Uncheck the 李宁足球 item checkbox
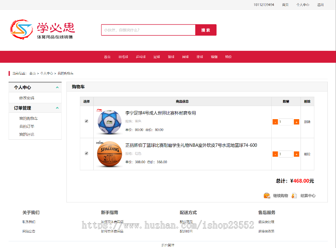The width and height of the screenshot is (336, 248). click(87, 121)
